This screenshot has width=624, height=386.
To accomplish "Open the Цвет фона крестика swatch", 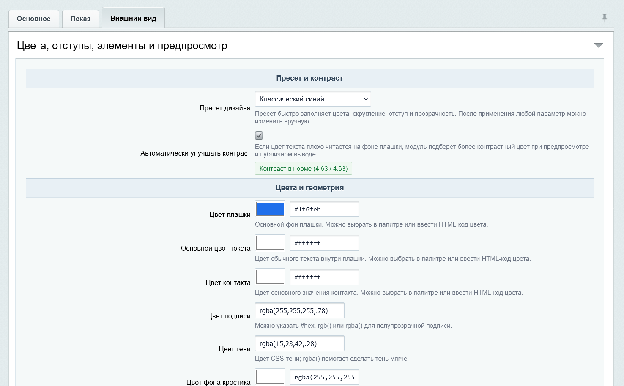I will [270, 377].
